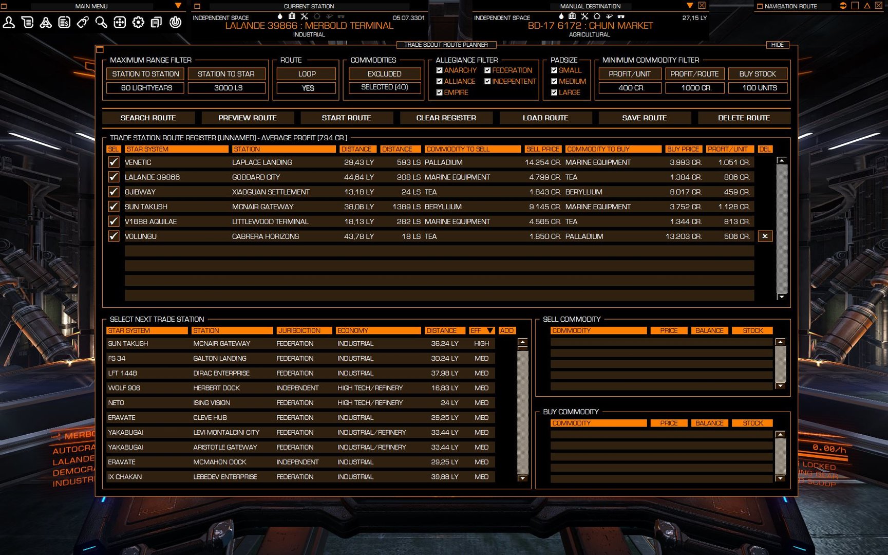Image resolution: width=888 pixels, height=555 pixels.
Task: Open the Loop YES value selector
Action: tap(307, 88)
